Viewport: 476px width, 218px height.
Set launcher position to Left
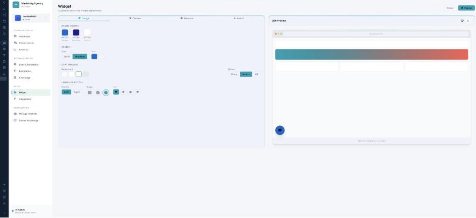click(67, 92)
